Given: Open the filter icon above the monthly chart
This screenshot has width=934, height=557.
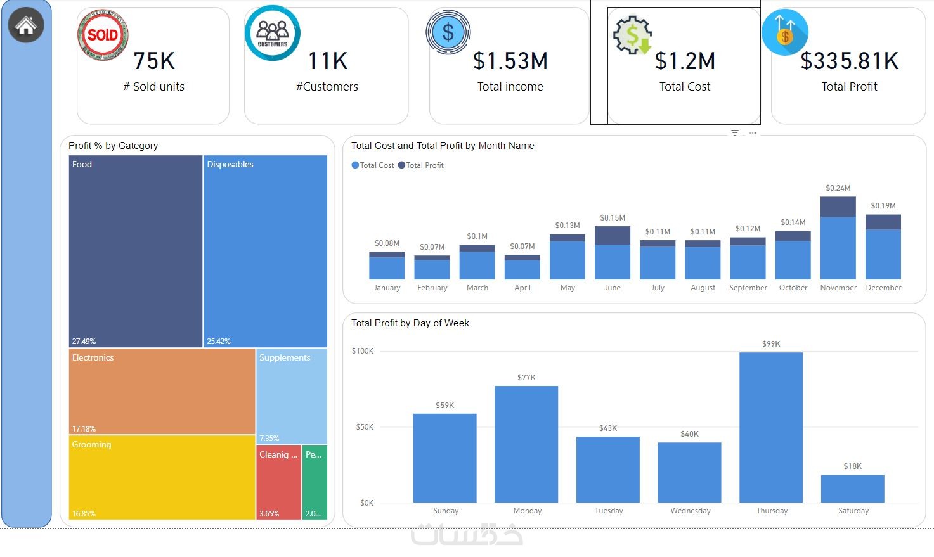Looking at the screenshot, I should pos(735,133).
